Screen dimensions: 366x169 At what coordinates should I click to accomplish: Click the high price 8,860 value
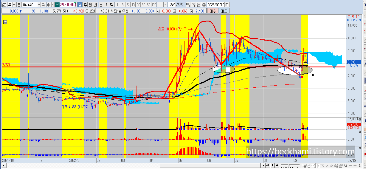183,11
